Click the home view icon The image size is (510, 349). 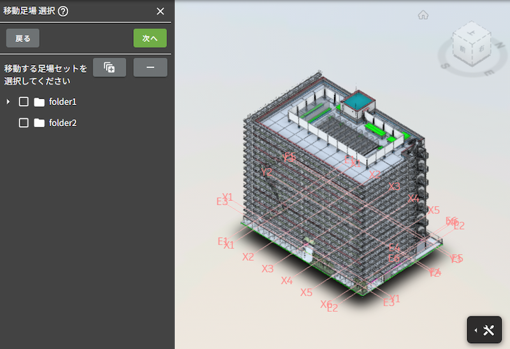click(423, 15)
